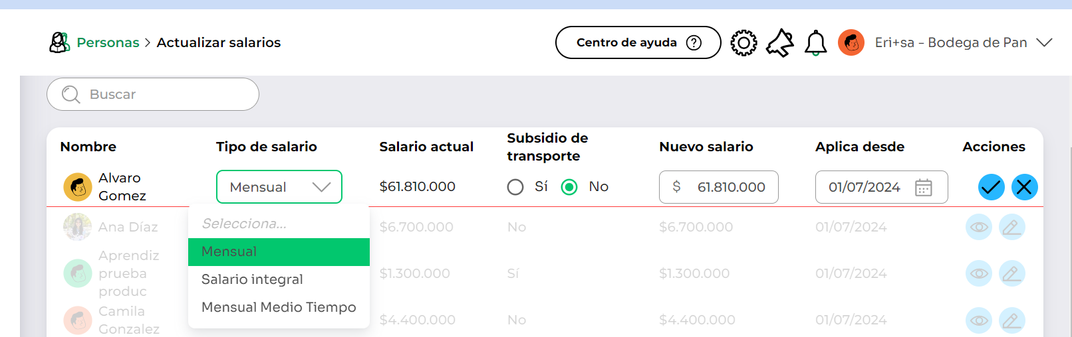Click the megaphone announcements icon
1072x337 pixels.
(x=780, y=43)
